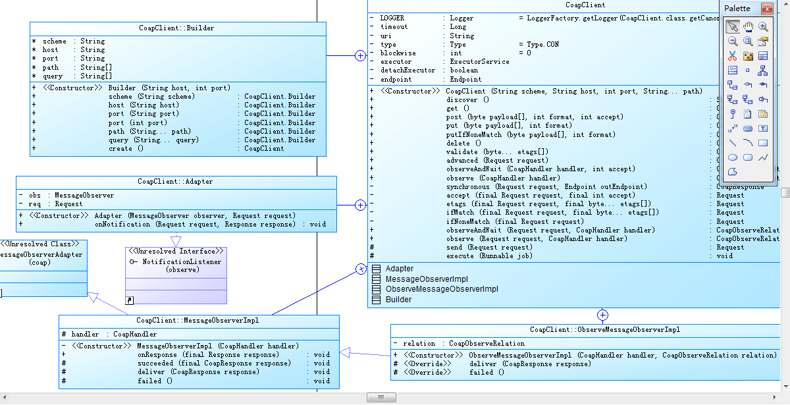Viewport: 790px width, 405px height.
Task: Click the CoapClient::Adapter class title
Action: coord(176,182)
